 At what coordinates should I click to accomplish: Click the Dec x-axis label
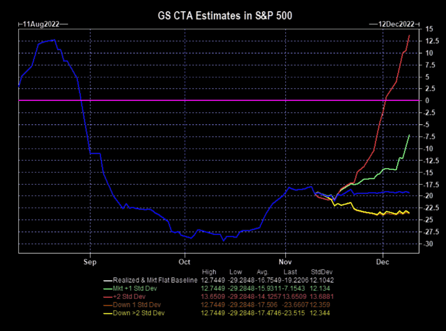(382, 262)
